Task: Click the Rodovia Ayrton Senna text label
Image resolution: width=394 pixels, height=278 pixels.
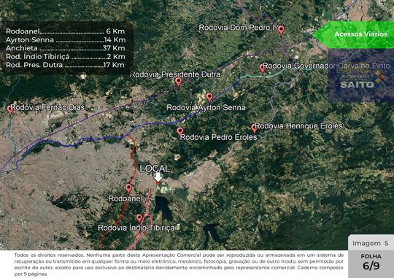Action: click(206, 107)
